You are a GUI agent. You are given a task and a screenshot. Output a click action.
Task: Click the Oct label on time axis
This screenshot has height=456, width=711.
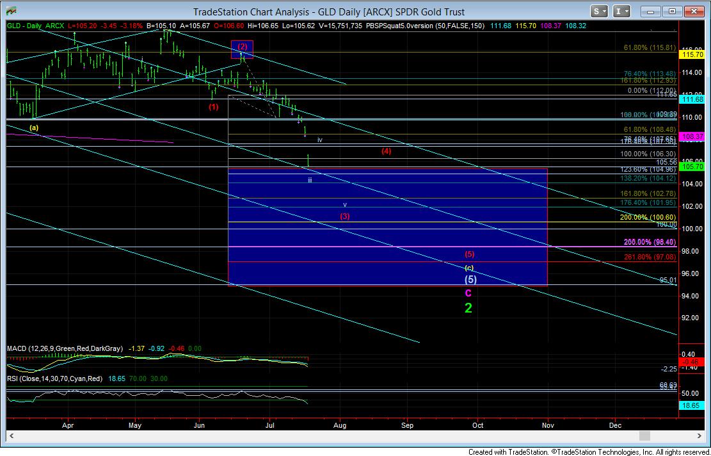pos(478,426)
